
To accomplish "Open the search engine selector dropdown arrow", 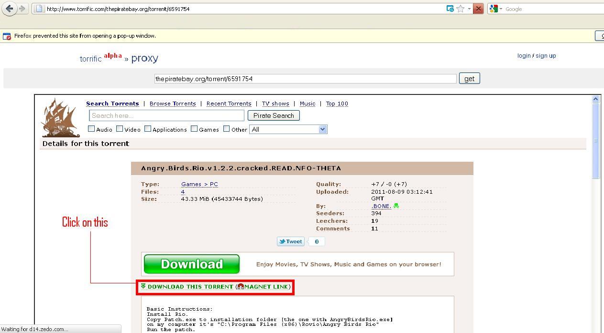I will pos(501,9).
